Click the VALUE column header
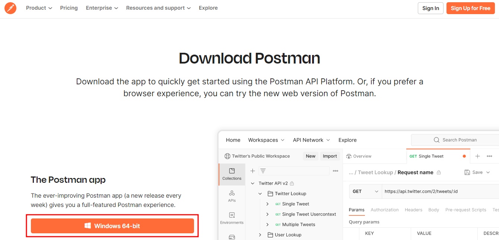The height and width of the screenshot is (240, 499). [x=424, y=233]
